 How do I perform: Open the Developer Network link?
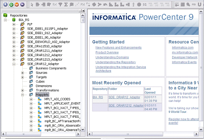click(185, 57)
